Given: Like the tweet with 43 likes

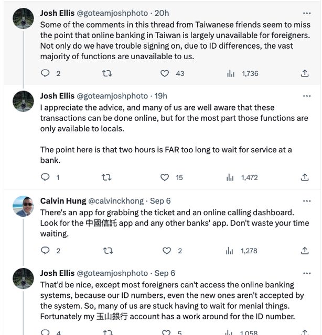Looking at the screenshot, I should (x=165, y=74).
